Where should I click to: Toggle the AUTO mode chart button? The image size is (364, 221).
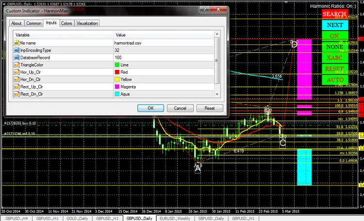pyautogui.click(x=335, y=79)
